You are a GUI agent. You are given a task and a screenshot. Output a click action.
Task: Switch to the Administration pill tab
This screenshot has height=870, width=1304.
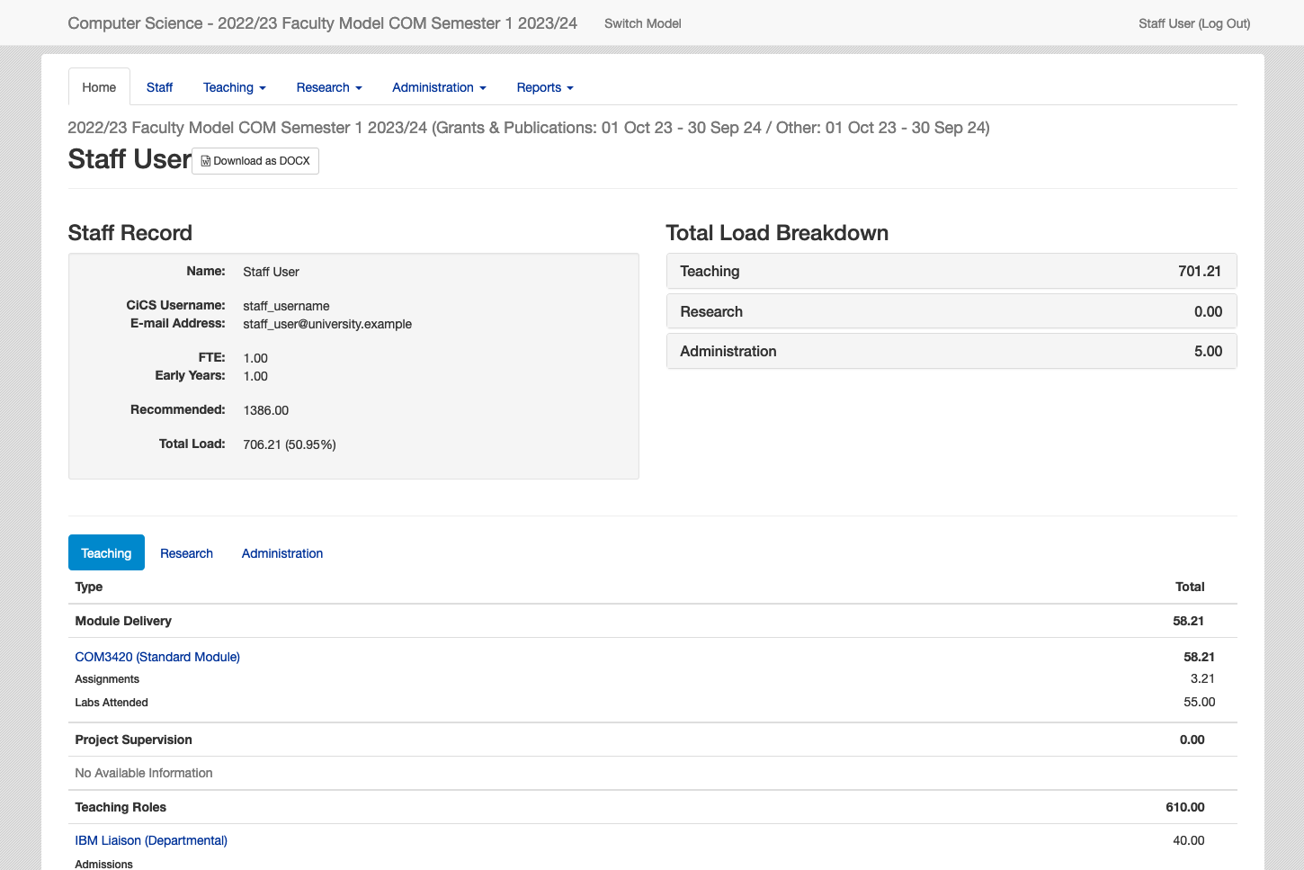282,553
